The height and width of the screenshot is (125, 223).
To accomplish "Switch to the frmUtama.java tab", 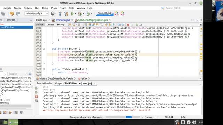I will 63,20.
